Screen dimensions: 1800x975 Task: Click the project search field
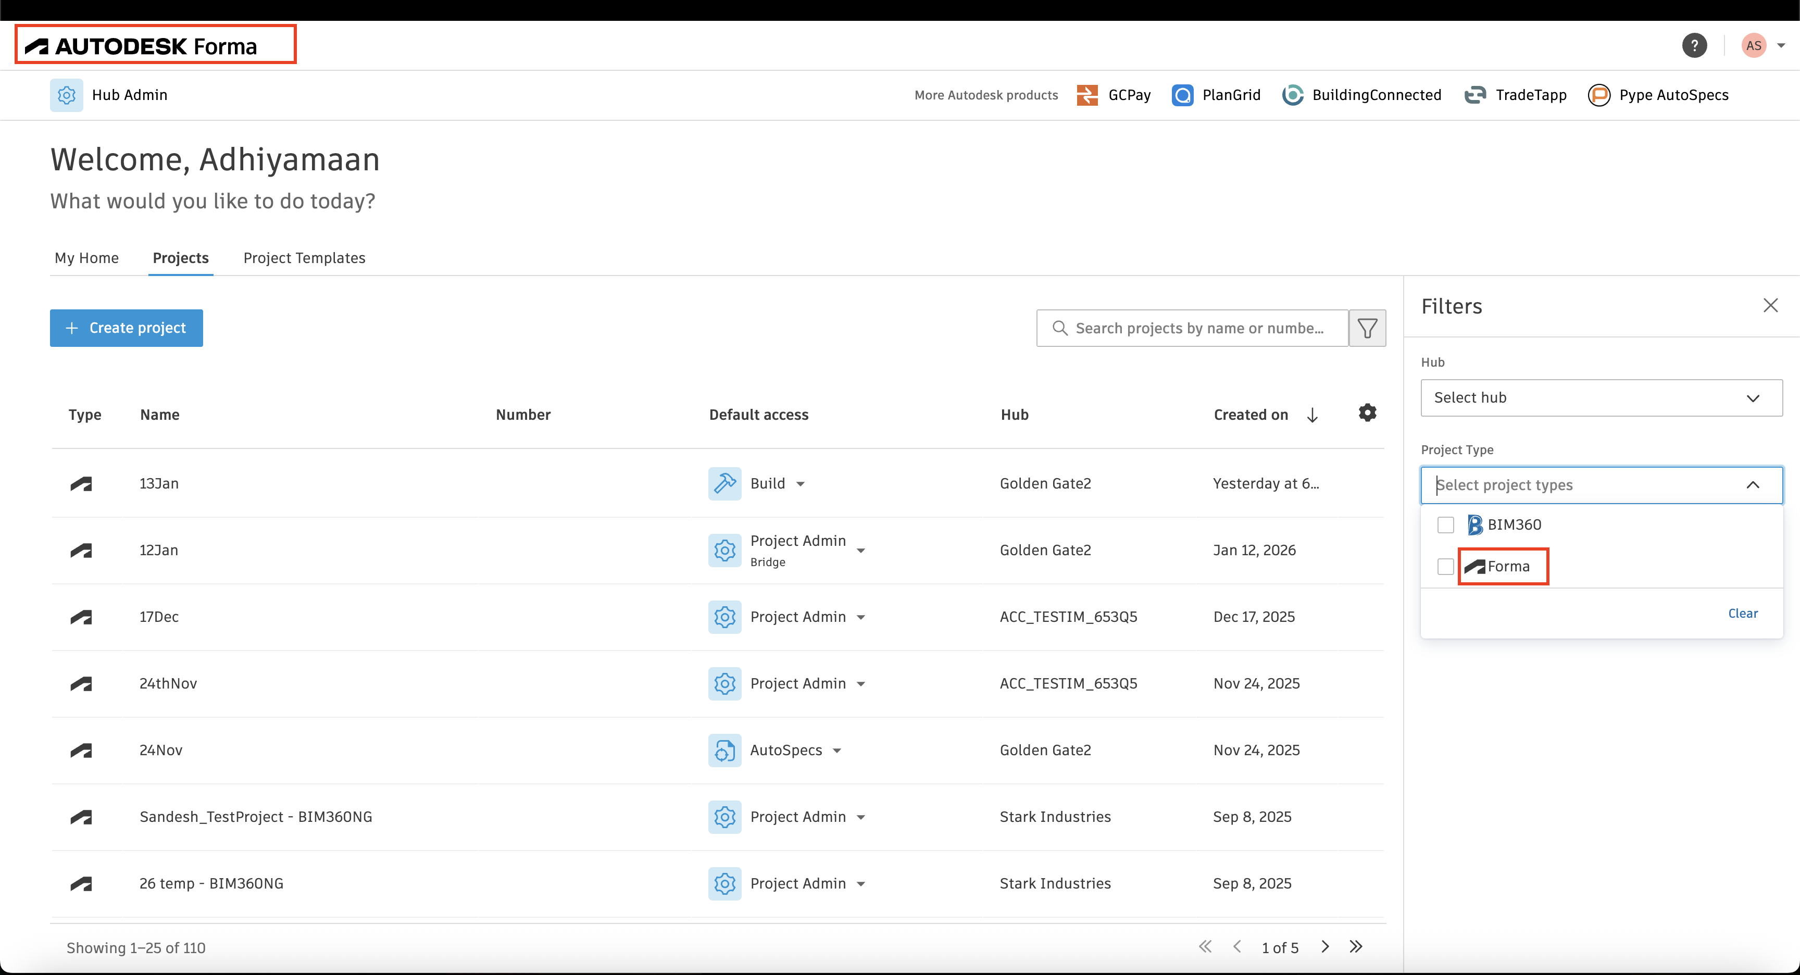(x=1199, y=328)
